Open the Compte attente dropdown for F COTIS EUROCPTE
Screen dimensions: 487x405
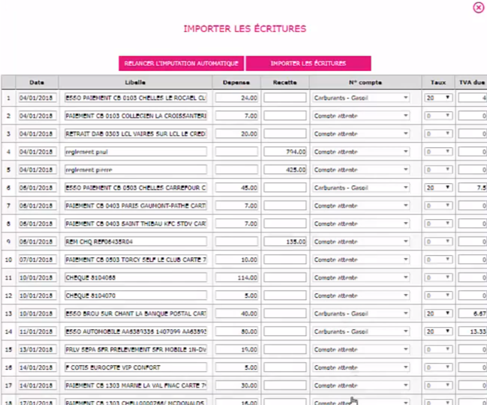(x=361, y=367)
